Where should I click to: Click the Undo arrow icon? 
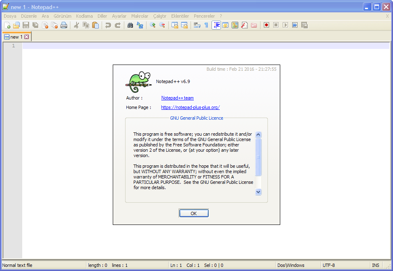[108, 25]
